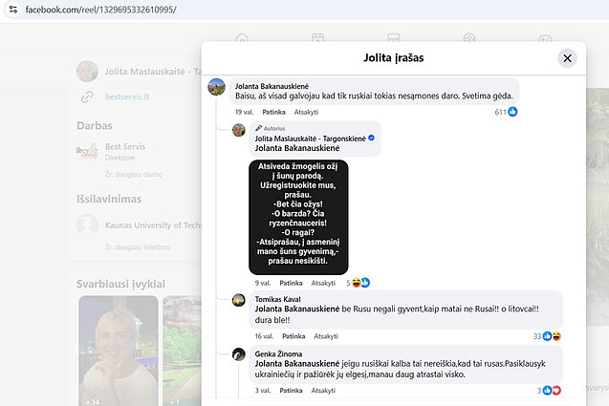The image size is (609, 406).
Task: Open tagged Jolanta Bakanauskienė in author reply
Action: (x=297, y=148)
